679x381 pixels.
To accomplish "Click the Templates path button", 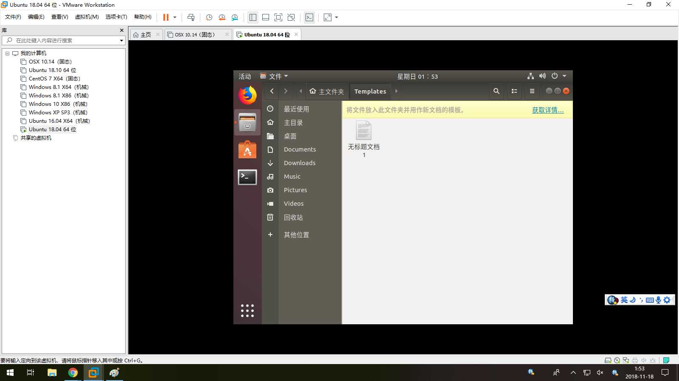I will pyautogui.click(x=370, y=91).
